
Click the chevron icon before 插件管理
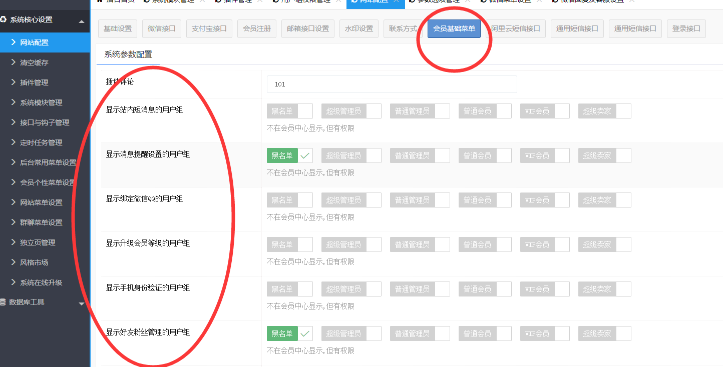coord(14,82)
